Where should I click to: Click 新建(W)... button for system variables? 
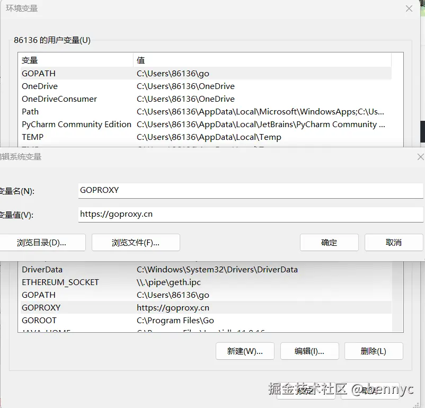click(x=245, y=351)
